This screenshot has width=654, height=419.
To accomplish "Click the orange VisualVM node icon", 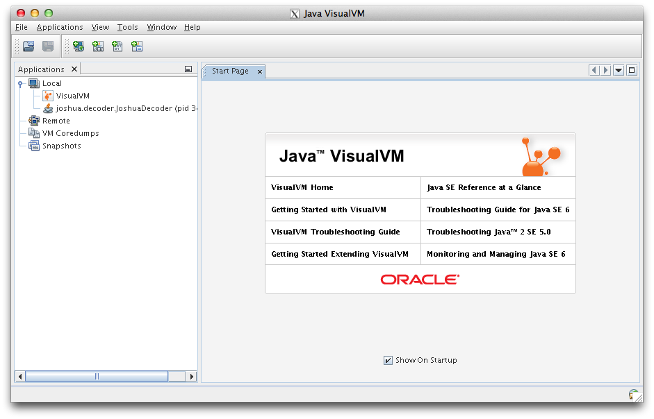I will [x=48, y=96].
